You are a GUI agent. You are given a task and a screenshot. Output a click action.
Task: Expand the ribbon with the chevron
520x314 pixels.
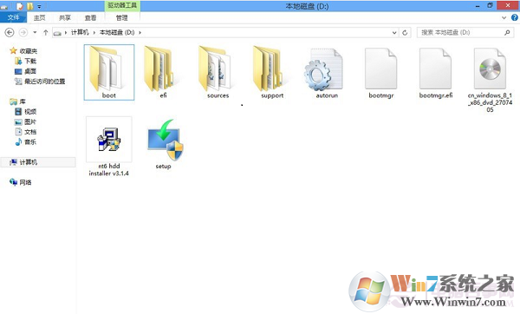tap(504, 18)
